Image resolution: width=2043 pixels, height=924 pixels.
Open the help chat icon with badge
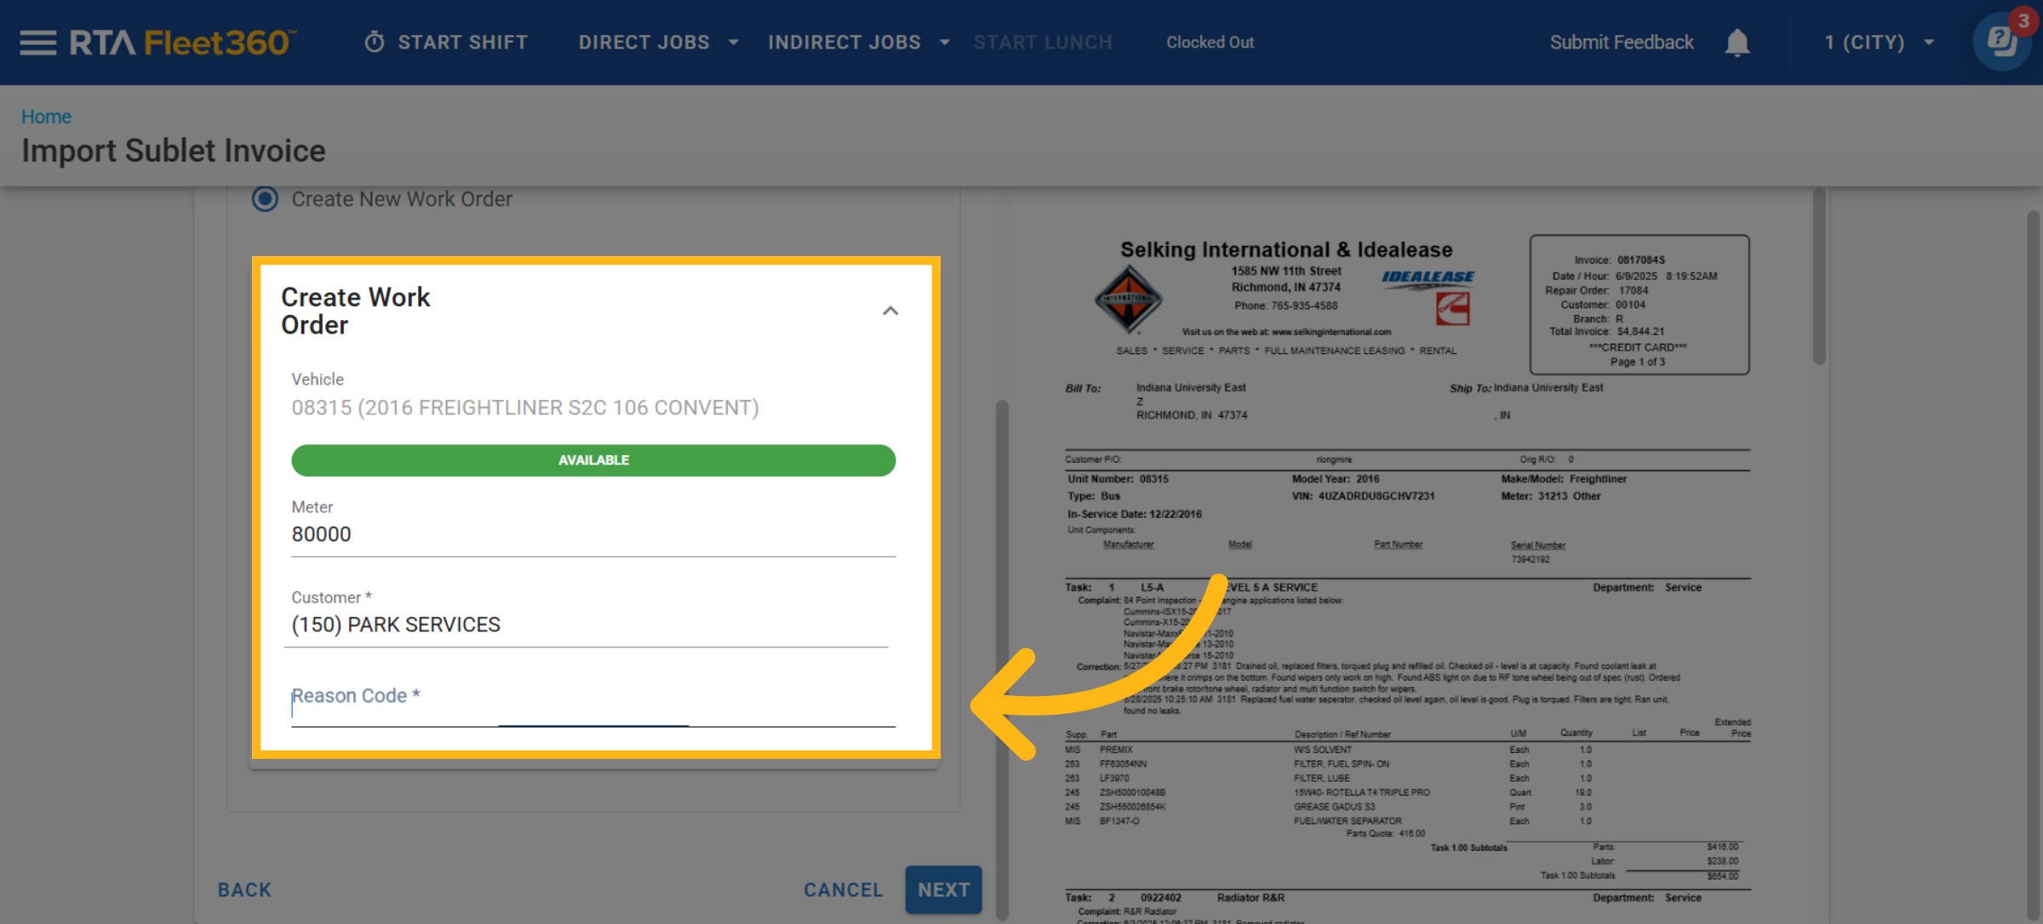pyautogui.click(x=2000, y=41)
